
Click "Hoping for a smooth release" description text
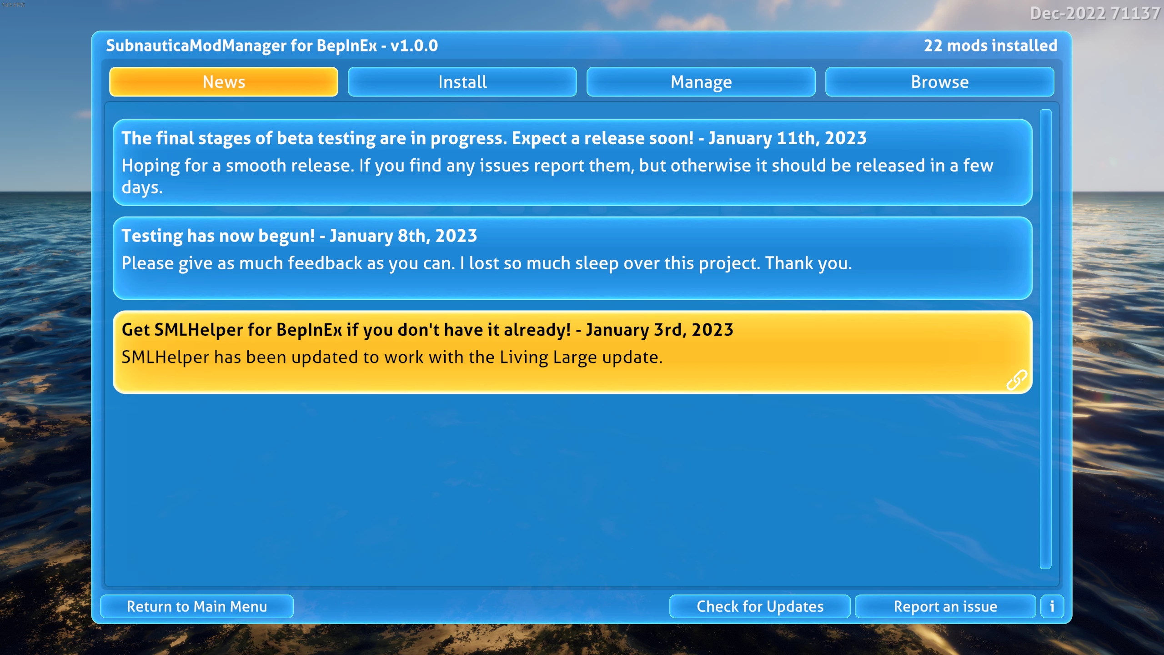(x=557, y=176)
